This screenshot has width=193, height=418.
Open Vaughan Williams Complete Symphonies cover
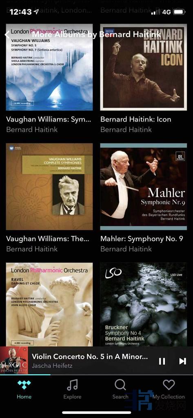pos(49,187)
